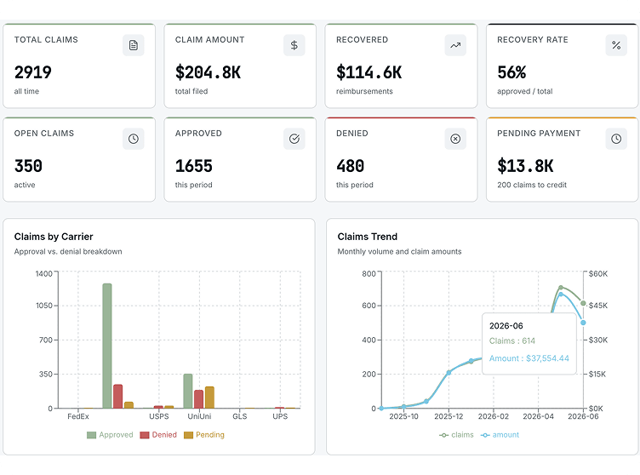This screenshot has height=475, width=640.
Task: Click the document icon on Total Claims card
Action: tap(133, 45)
